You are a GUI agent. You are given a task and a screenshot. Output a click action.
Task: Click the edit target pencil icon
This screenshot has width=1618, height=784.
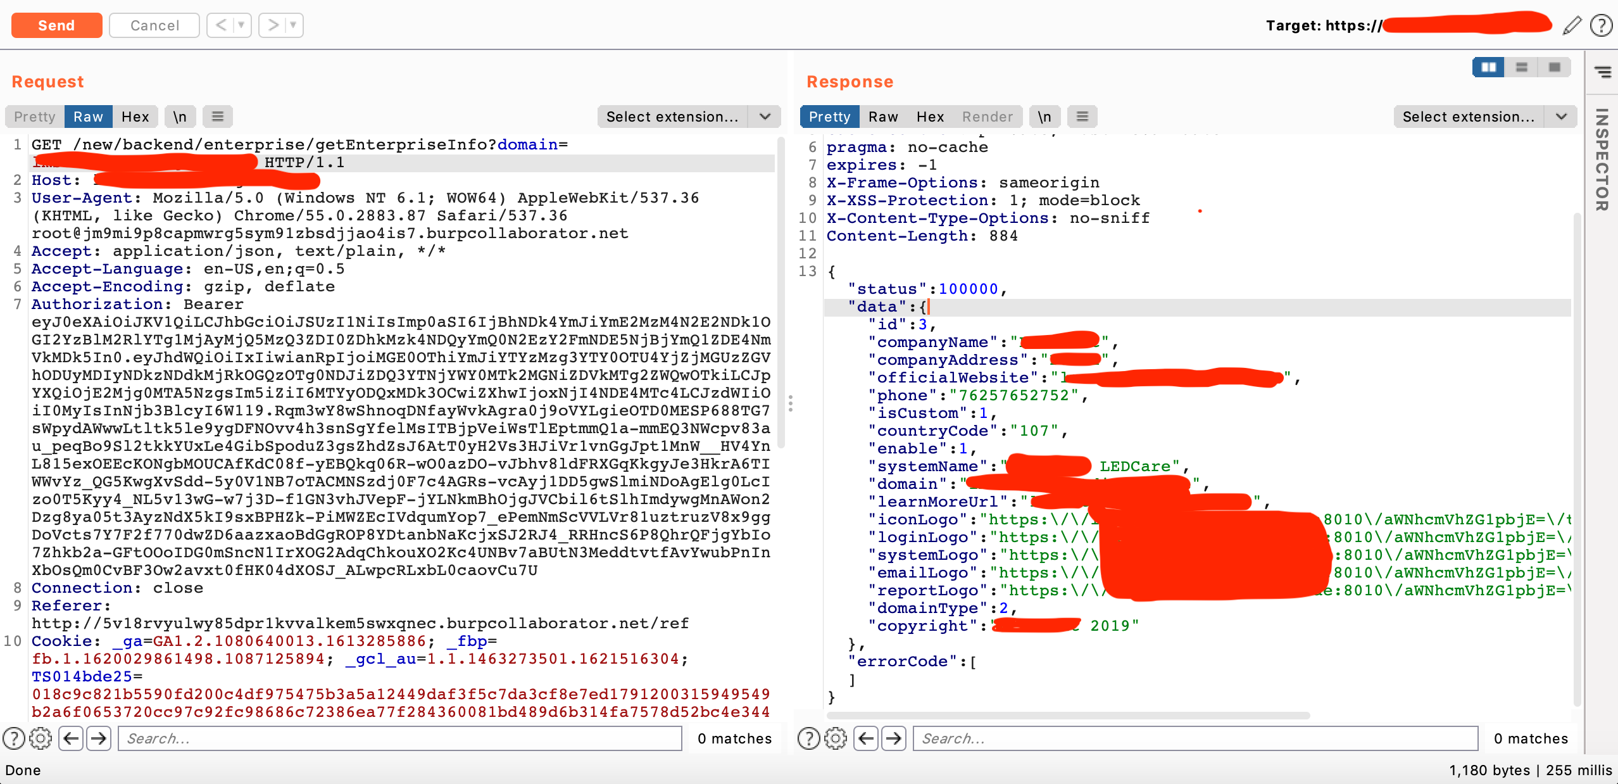click(1572, 25)
